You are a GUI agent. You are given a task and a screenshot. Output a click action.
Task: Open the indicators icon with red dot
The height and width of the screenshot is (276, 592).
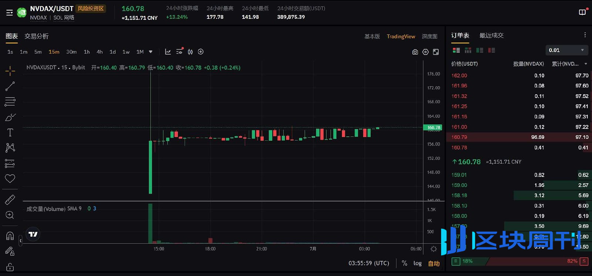pyautogui.click(x=179, y=51)
